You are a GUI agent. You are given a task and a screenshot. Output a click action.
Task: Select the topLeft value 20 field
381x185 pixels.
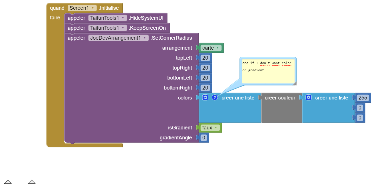205,58
